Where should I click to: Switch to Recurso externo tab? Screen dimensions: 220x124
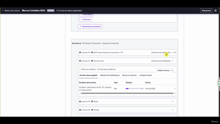tap(129, 75)
